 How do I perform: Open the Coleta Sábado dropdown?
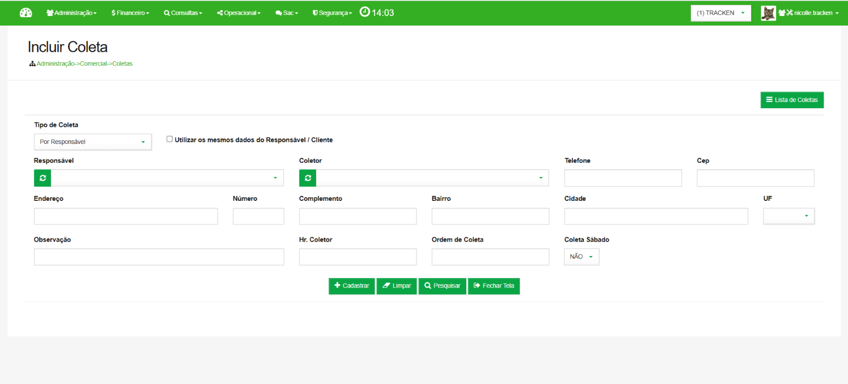pos(582,257)
